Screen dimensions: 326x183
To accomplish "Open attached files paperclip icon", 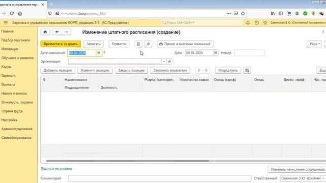I will tap(148, 44).
